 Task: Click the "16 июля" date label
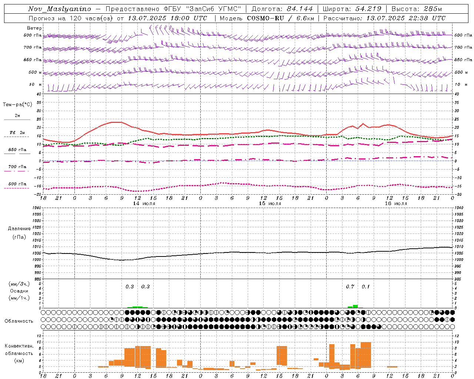[396, 204]
